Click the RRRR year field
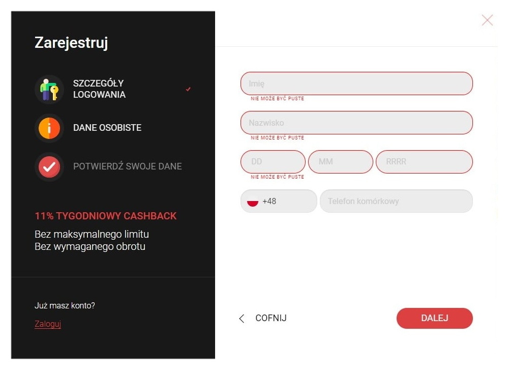 (424, 161)
